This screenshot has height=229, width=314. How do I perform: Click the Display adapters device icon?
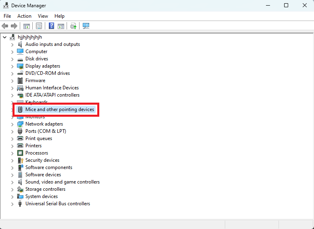[x=20, y=66]
